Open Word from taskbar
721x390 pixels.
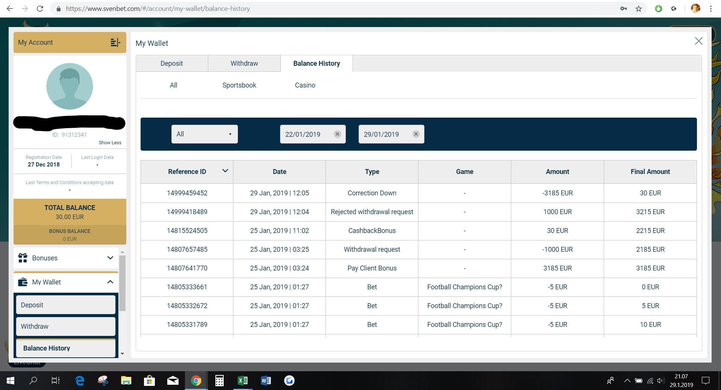(x=266, y=381)
